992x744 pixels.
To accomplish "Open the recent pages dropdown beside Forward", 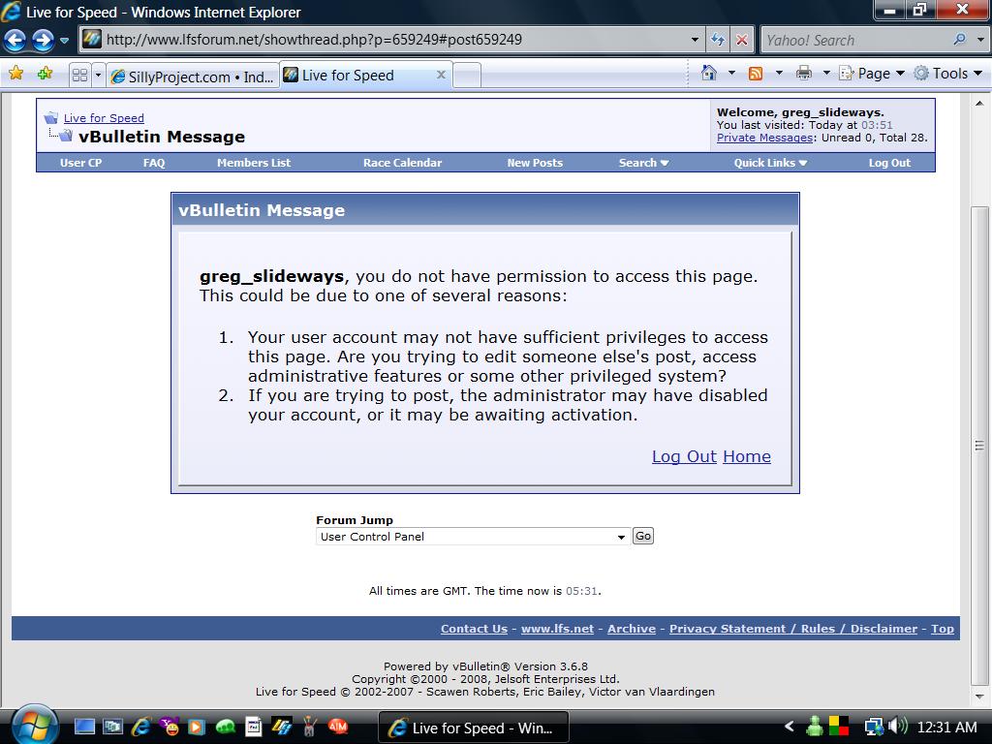I will pyautogui.click(x=64, y=41).
